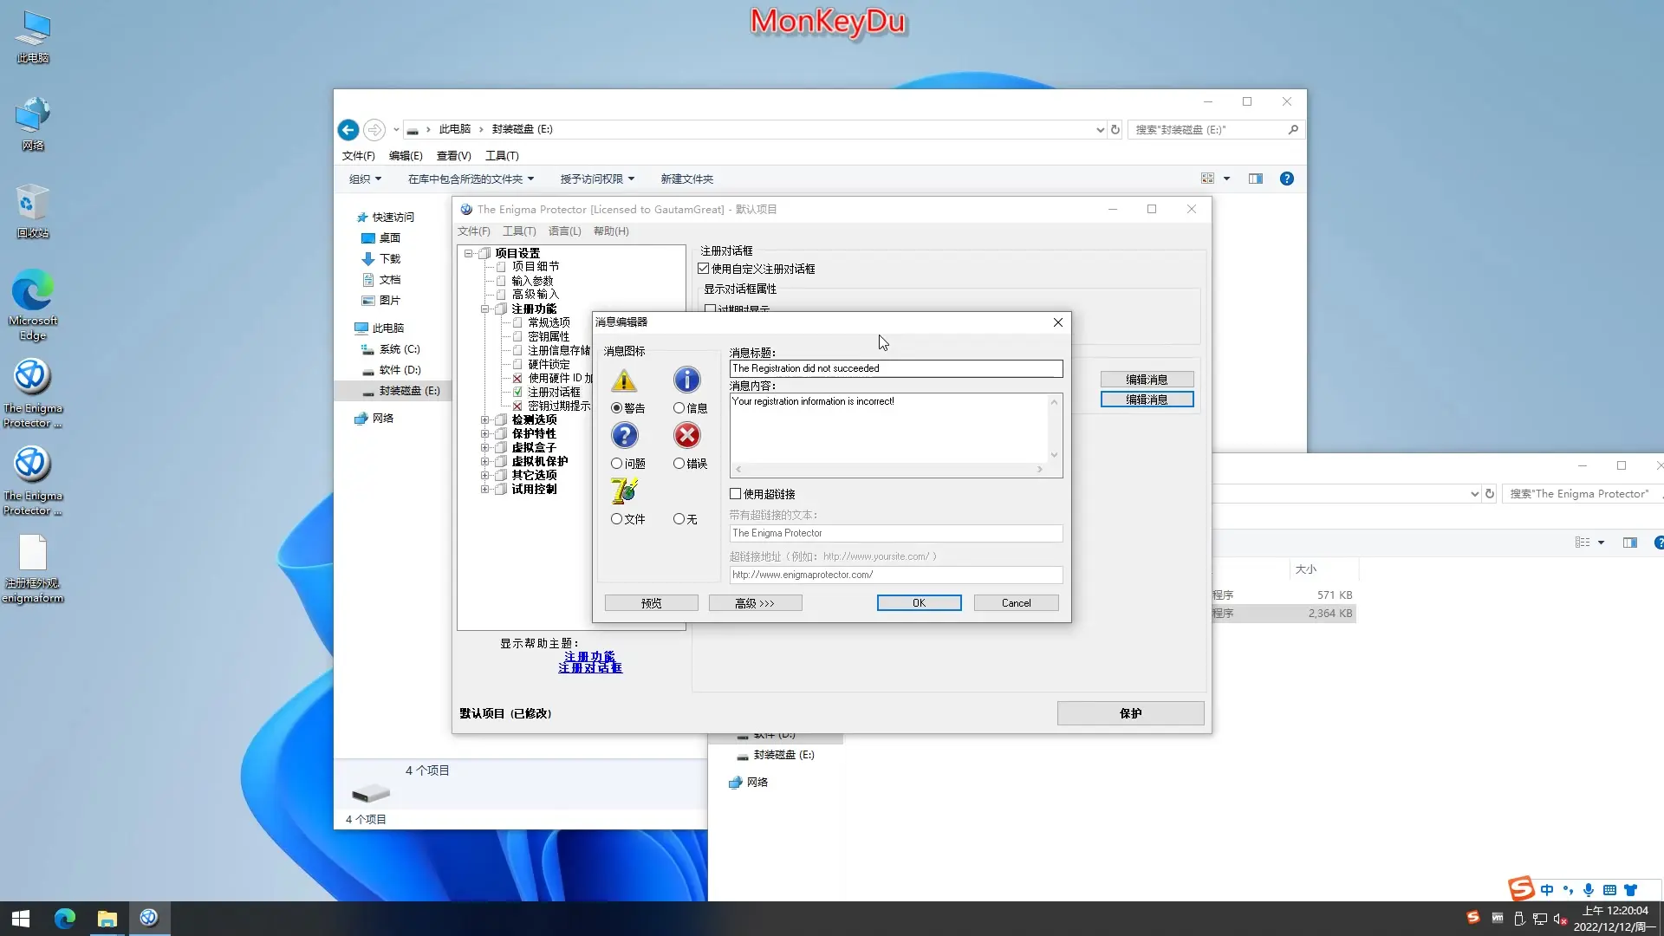Click the muted volume tray icon
Image resolution: width=1664 pixels, height=936 pixels.
1560,918
